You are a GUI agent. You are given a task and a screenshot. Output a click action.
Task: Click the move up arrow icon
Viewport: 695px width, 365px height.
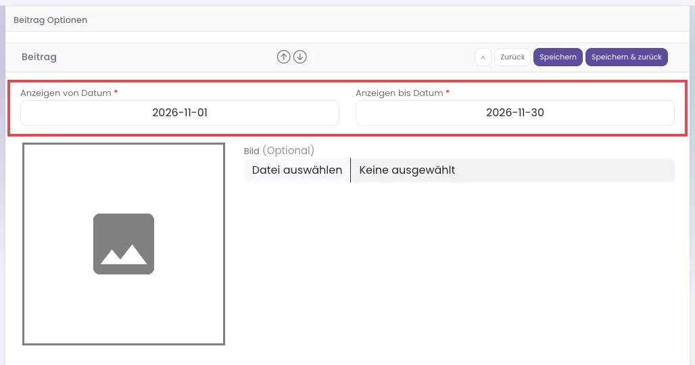(x=284, y=57)
